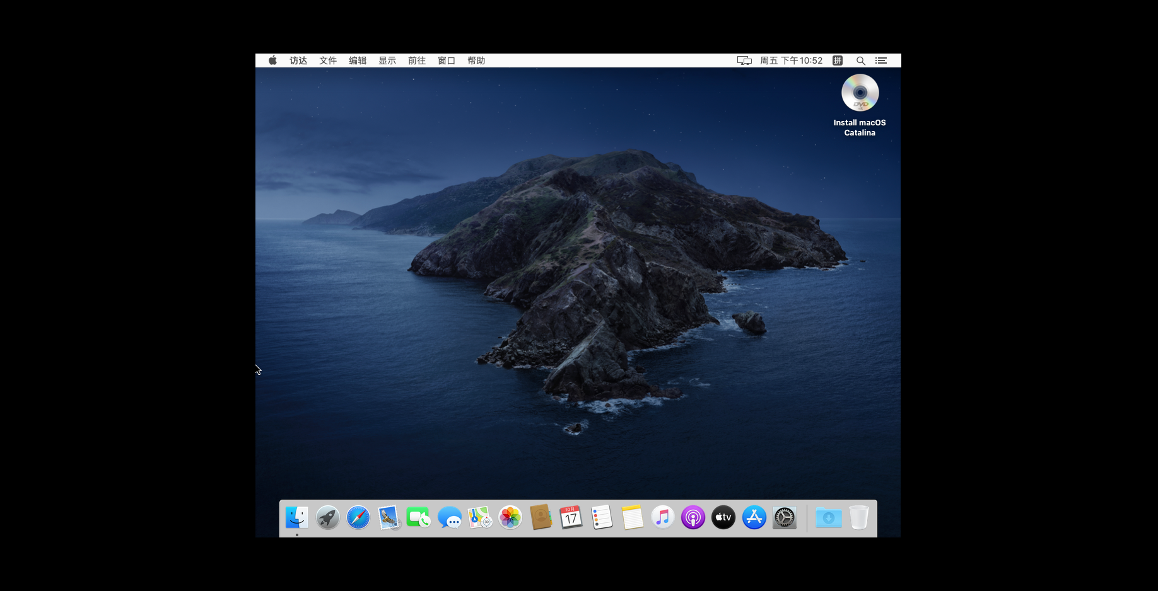This screenshot has width=1158, height=591.
Task: Show Notification Center from menu bar
Action: tap(881, 60)
